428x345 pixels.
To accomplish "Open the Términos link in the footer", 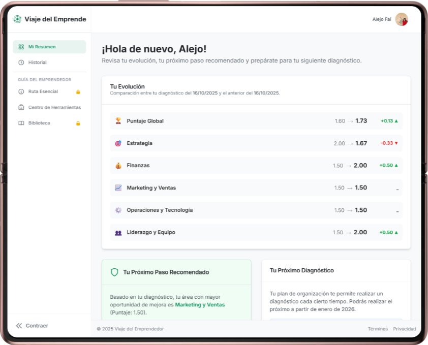I will 377,329.
